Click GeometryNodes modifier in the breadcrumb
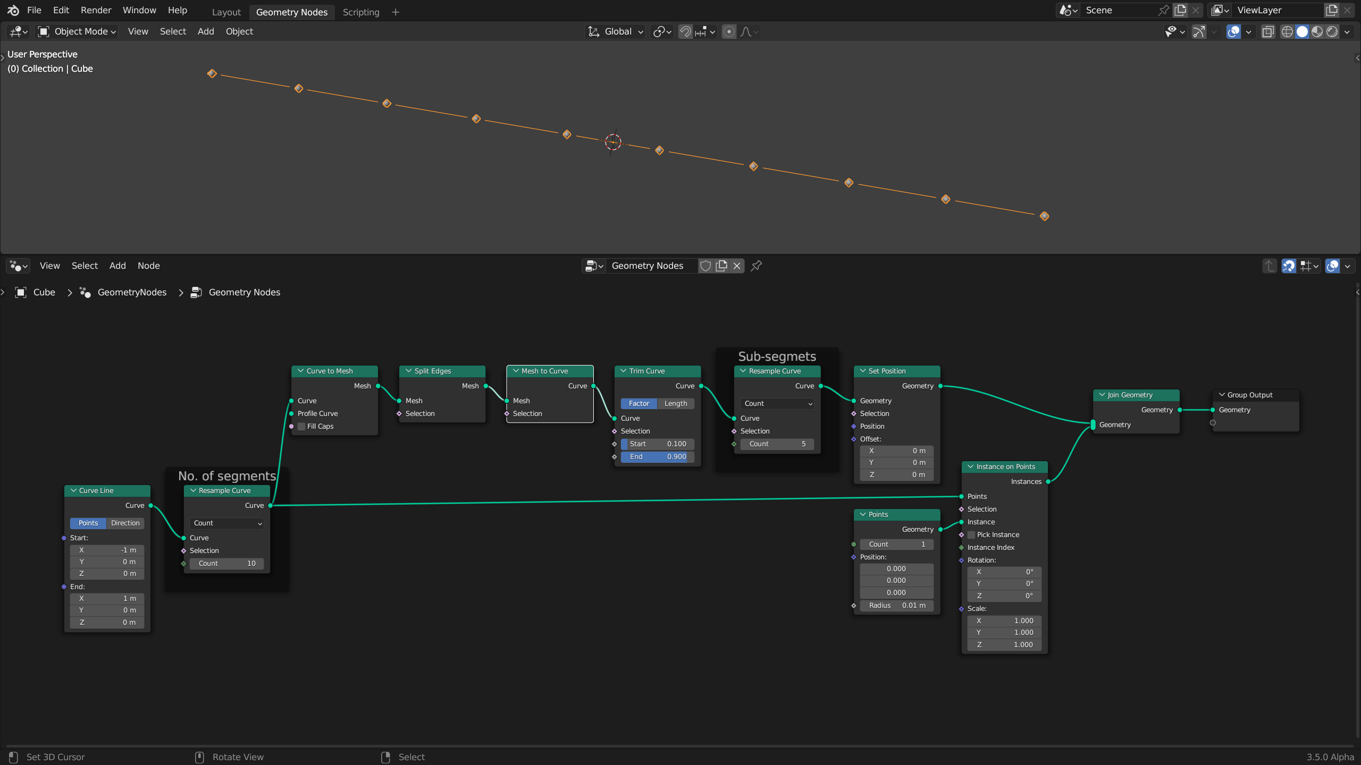 [x=132, y=292]
